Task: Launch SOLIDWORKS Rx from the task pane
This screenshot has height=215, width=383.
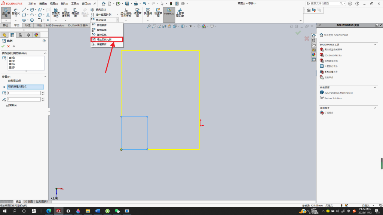Action: coord(333,56)
